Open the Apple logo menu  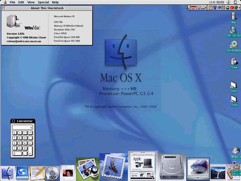click(5, 2)
